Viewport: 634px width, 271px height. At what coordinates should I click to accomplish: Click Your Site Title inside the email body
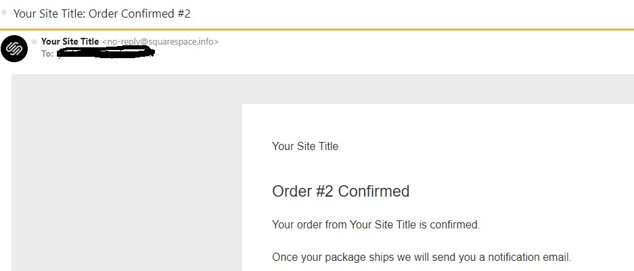pos(305,146)
